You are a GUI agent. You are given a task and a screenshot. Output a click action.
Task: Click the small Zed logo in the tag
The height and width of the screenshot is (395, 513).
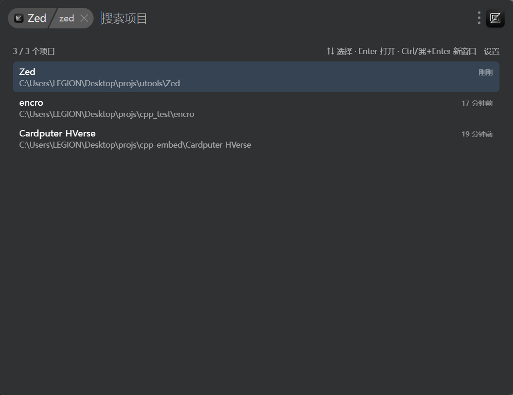19,18
